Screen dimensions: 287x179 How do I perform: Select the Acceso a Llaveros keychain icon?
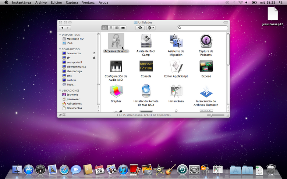point(116,41)
